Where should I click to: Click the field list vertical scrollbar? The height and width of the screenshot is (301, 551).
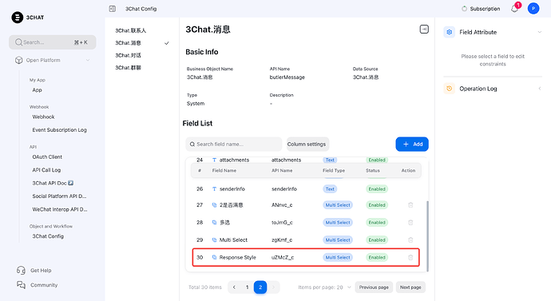[x=427, y=236]
